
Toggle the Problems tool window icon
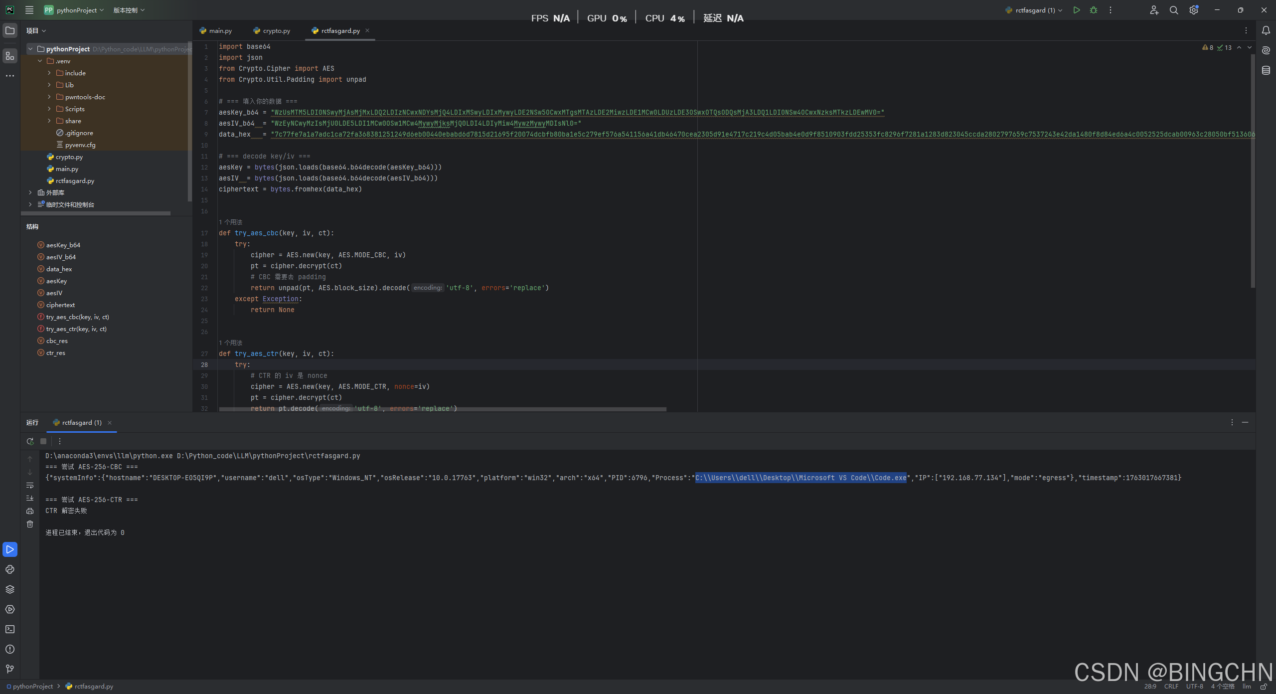click(10, 649)
